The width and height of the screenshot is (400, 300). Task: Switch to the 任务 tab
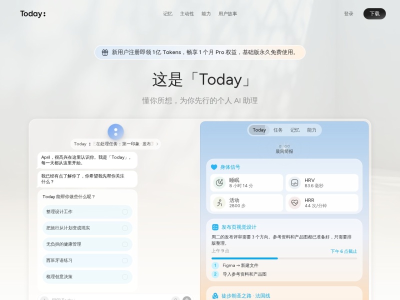[278, 130]
